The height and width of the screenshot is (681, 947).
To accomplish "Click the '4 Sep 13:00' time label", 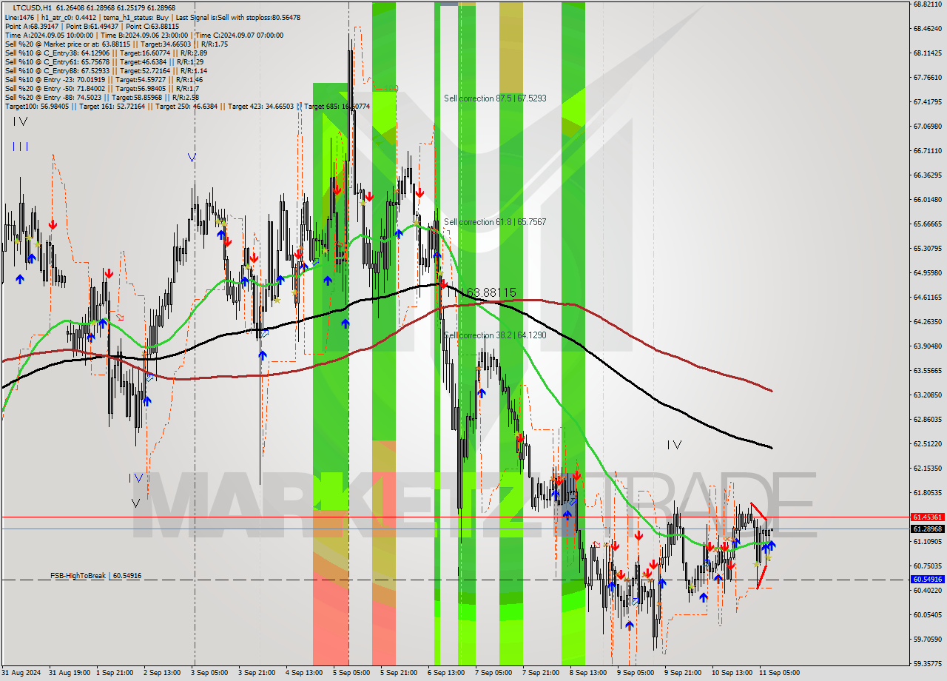I will click(x=305, y=673).
